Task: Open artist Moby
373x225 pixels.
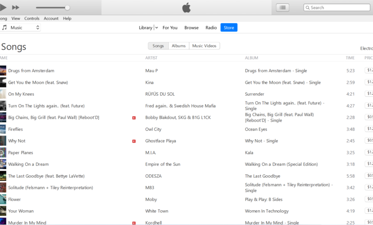Action: pyautogui.click(x=151, y=199)
